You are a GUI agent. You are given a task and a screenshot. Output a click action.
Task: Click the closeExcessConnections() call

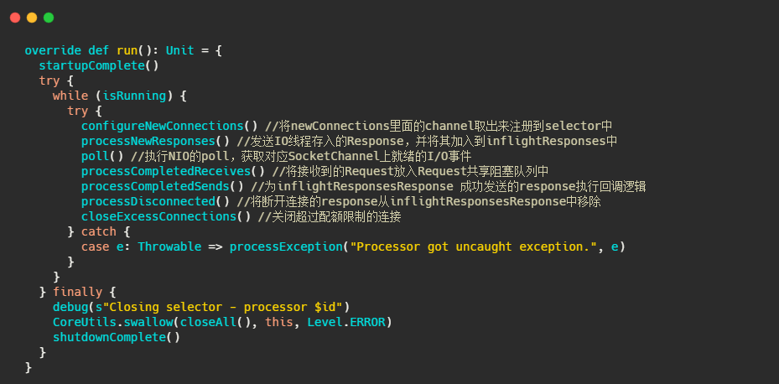(165, 216)
